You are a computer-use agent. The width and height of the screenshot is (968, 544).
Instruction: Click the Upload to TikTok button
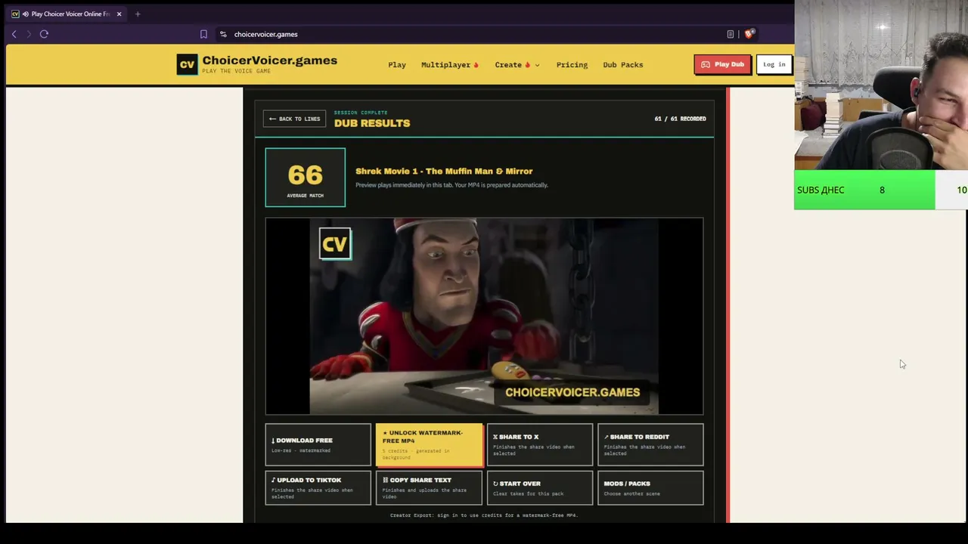(x=318, y=487)
